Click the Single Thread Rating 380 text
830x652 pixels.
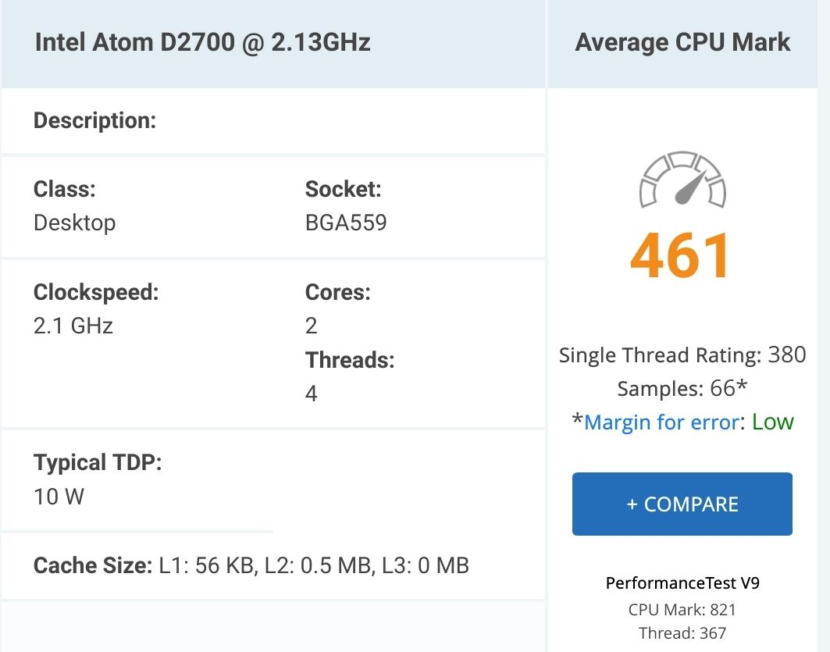[682, 355]
